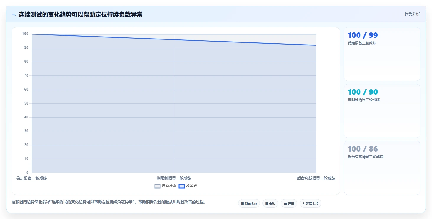Screen dimensions: 432x219
Task: Open the 100 / 99 稳定设备 card
Action: click(x=382, y=54)
